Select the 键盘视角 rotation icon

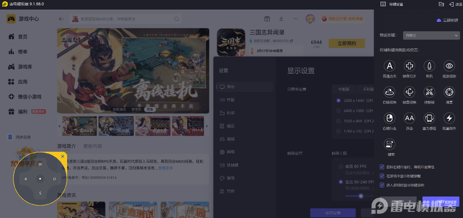point(409,92)
